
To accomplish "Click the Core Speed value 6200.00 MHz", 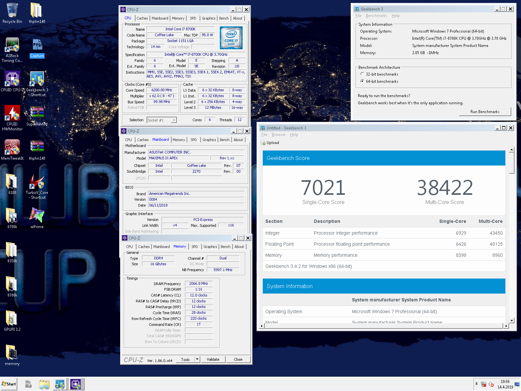I will tap(162, 90).
